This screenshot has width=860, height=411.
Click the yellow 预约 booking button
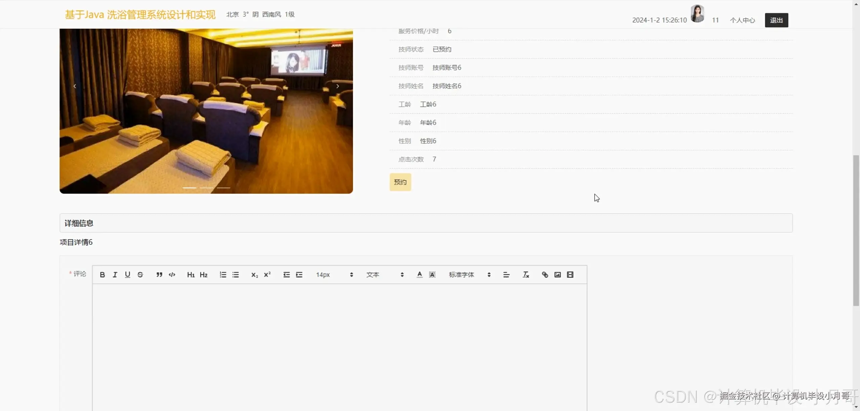tap(400, 182)
